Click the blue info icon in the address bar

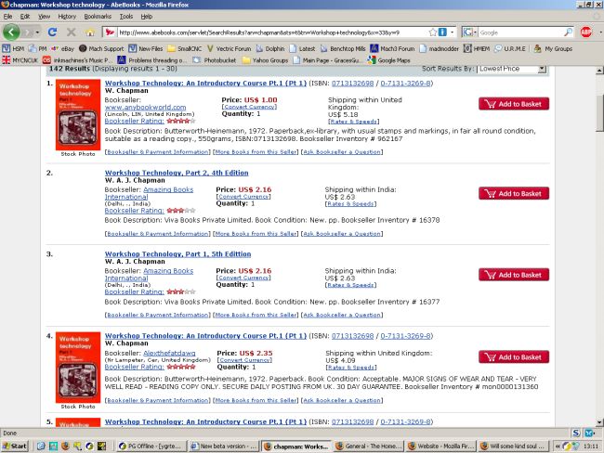pyautogui.click(x=442, y=32)
